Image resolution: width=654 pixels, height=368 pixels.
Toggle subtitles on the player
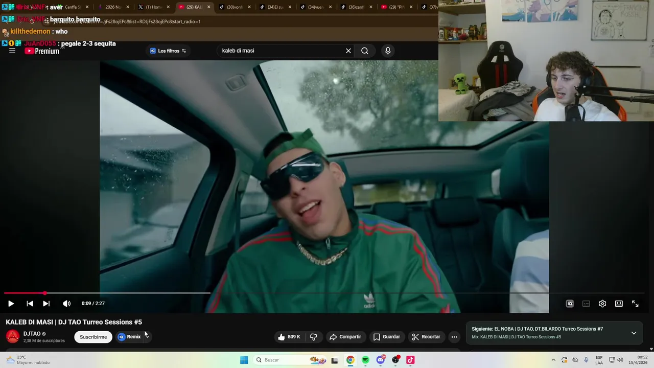point(586,304)
